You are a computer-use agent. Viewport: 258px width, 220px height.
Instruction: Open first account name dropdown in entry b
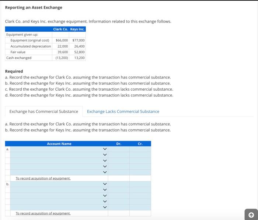59,184
